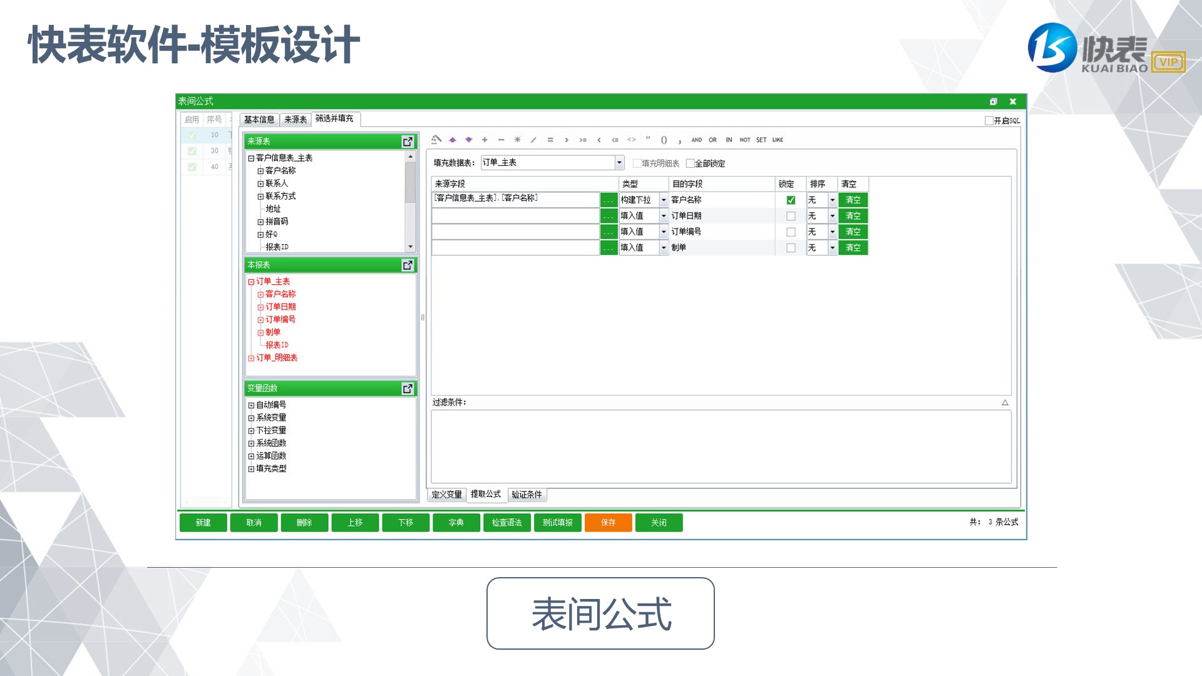Collapse the 过滤条件 panel triangle
This screenshot has height=676, width=1202.
tap(1005, 402)
